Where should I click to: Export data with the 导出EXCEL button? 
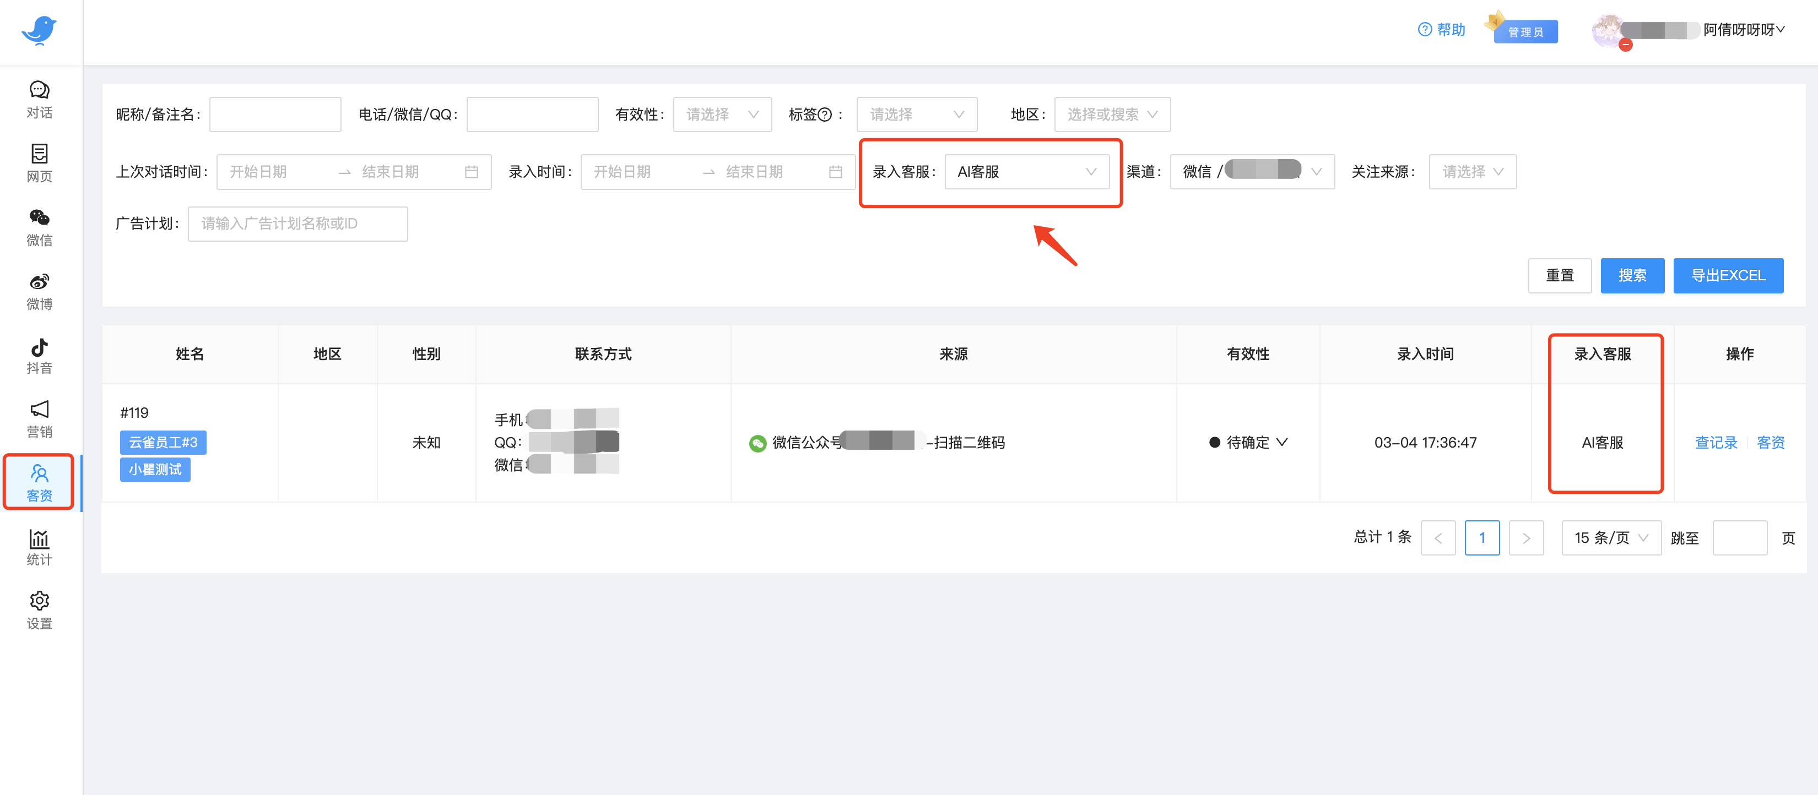click(1728, 275)
